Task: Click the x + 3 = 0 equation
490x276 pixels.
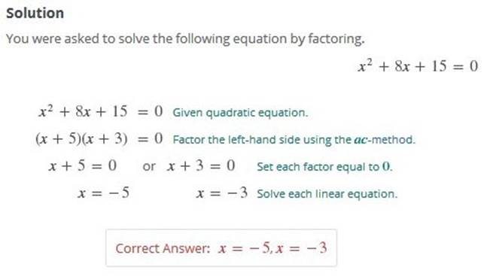Action: point(201,165)
